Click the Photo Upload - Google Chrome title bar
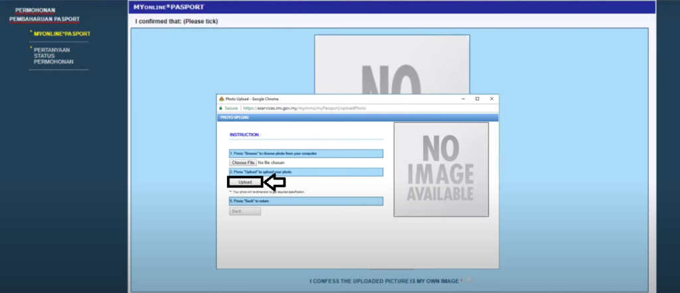The height and width of the screenshot is (293, 680). (332, 99)
